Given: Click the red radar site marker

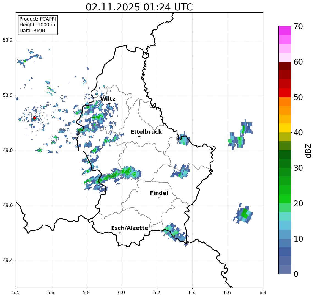Looking at the screenshot, I should 35,118.
